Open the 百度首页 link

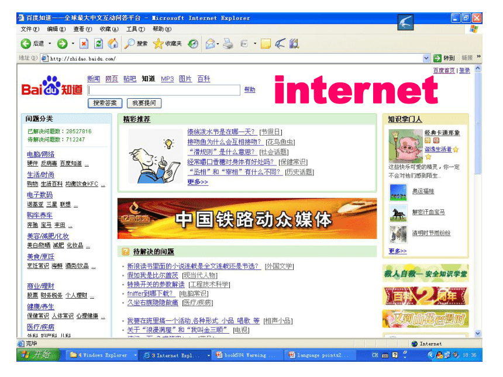click(444, 71)
